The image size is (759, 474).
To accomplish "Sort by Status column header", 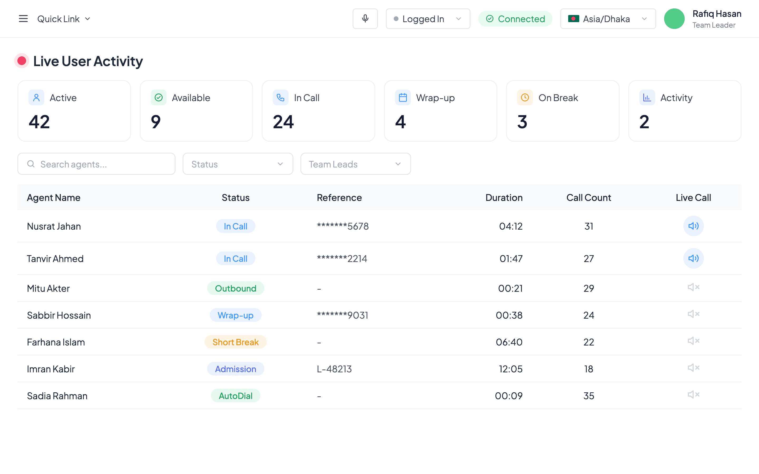I will 236,197.
